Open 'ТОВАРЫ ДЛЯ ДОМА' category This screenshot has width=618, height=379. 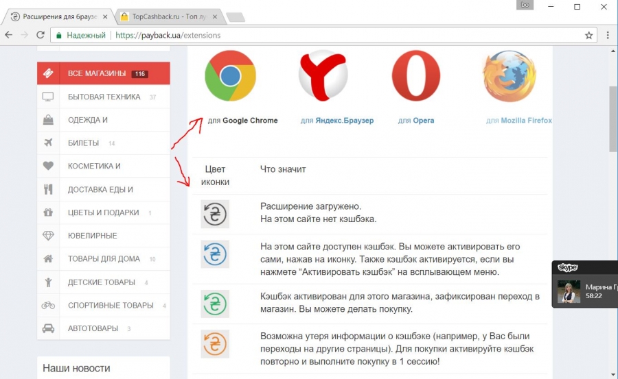104,258
